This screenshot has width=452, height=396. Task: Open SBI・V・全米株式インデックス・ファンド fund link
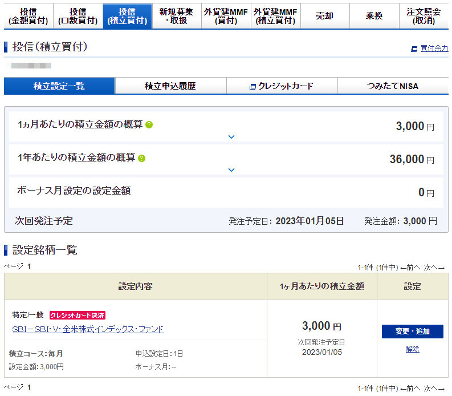(88, 329)
